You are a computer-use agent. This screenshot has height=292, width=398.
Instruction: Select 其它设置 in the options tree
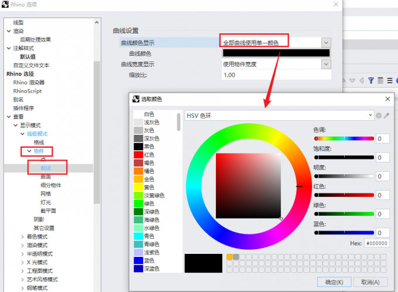pyautogui.click(x=44, y=228)
